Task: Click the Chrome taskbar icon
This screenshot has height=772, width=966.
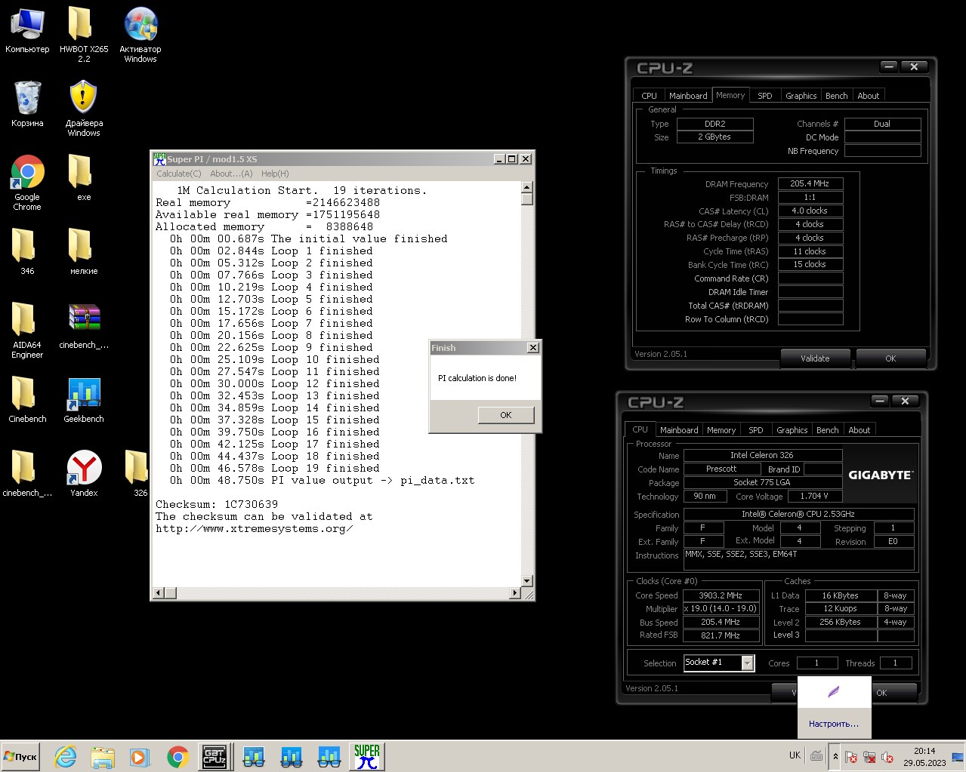Action: coord(177,757)
